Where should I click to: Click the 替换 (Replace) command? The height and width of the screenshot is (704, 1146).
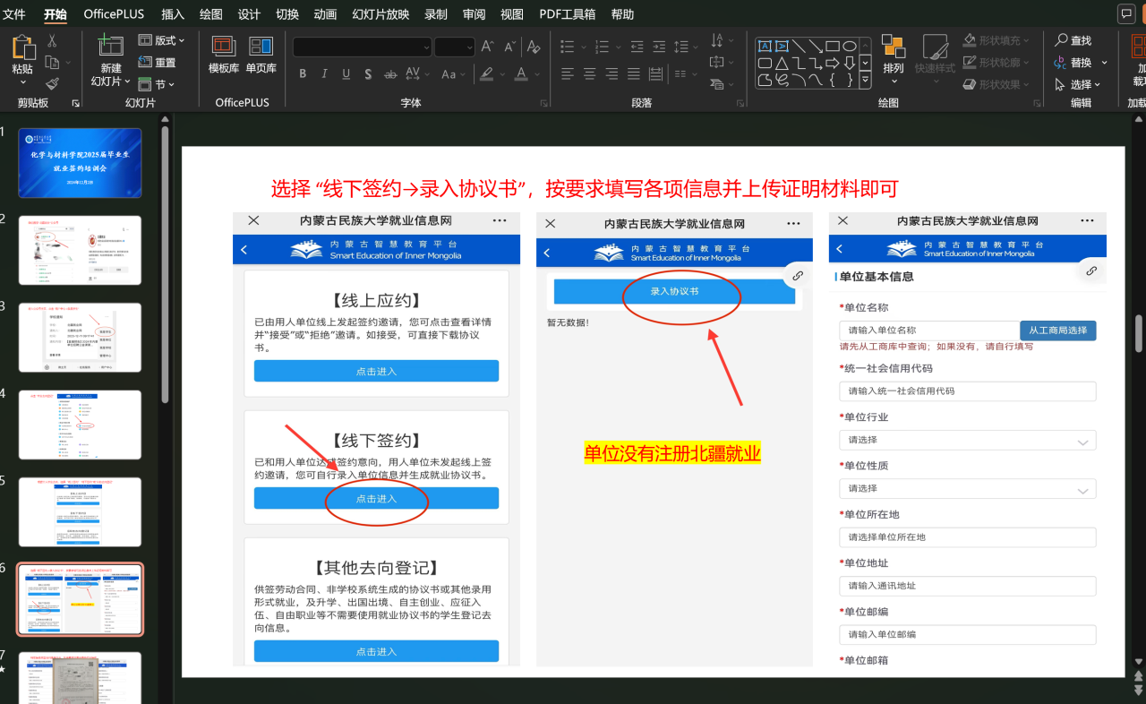(1078, 62)
